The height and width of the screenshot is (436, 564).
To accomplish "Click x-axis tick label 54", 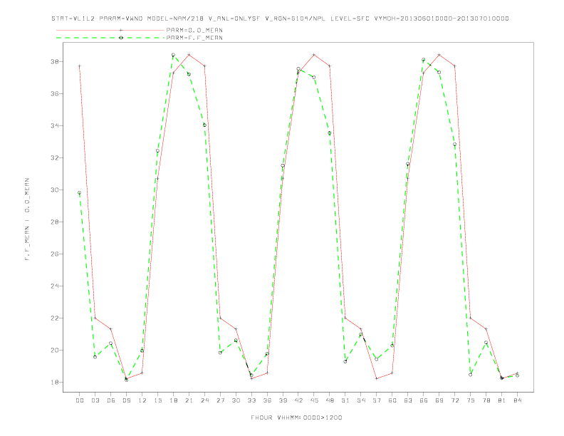I will (361, 400).
